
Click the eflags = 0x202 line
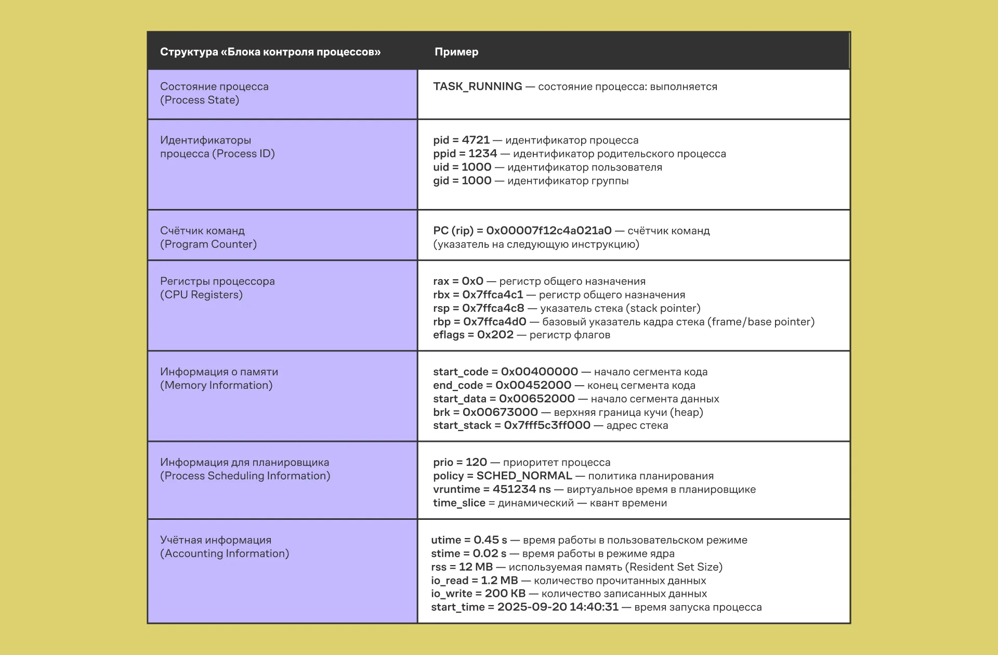(x=521, y=335)
